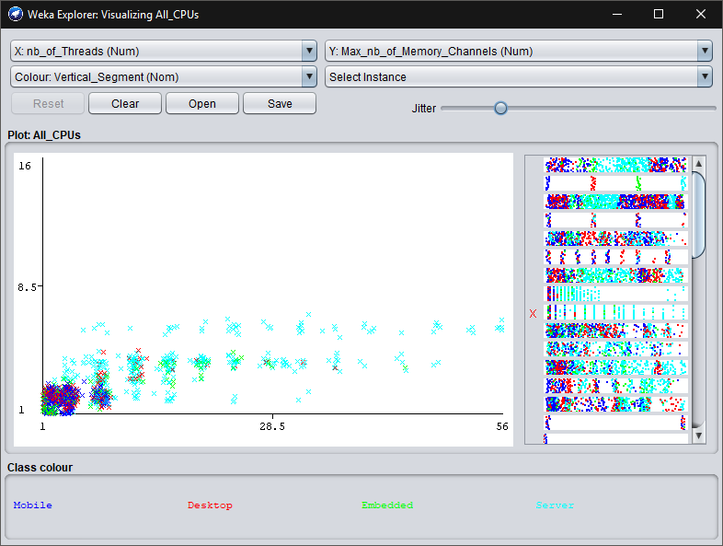
Task: Click the X axis label 28.5
Action: [272, 426]
